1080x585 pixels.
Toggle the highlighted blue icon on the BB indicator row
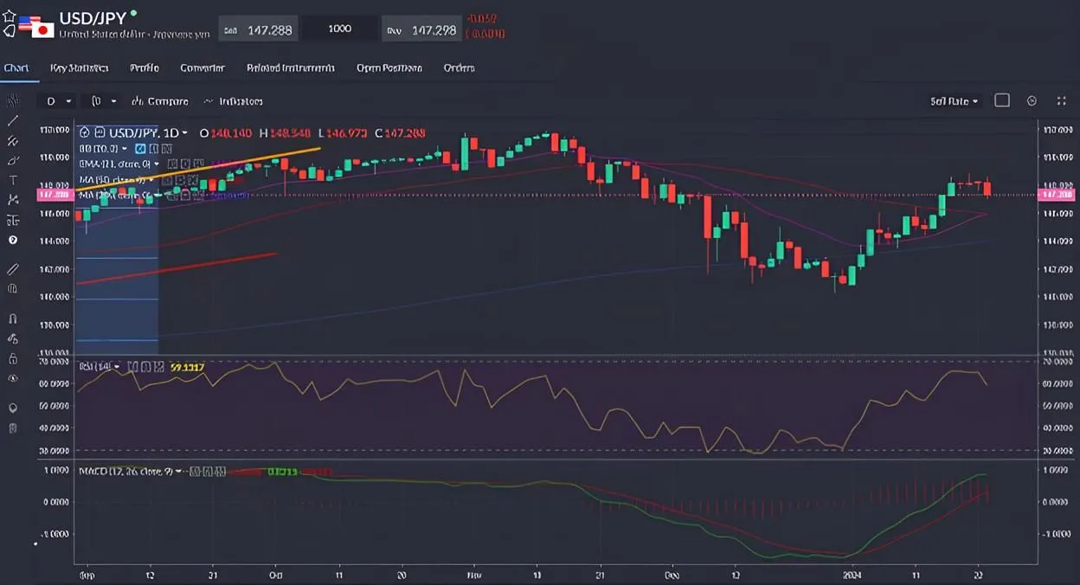coord(140,149)
